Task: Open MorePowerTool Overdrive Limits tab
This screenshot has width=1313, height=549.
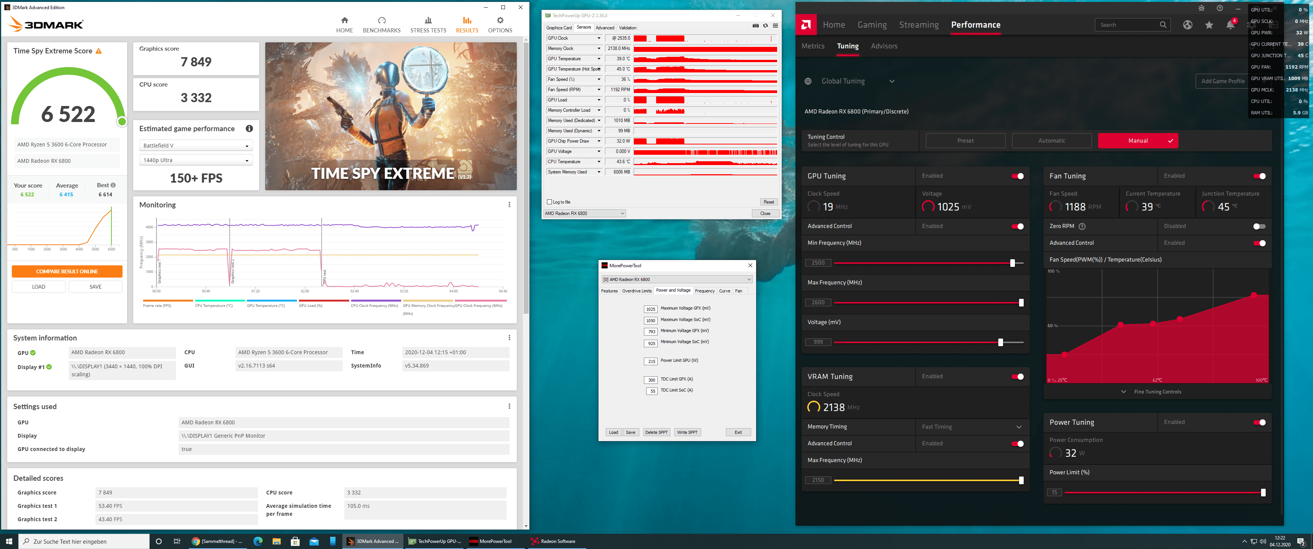Action: click(x=637, y=291)
